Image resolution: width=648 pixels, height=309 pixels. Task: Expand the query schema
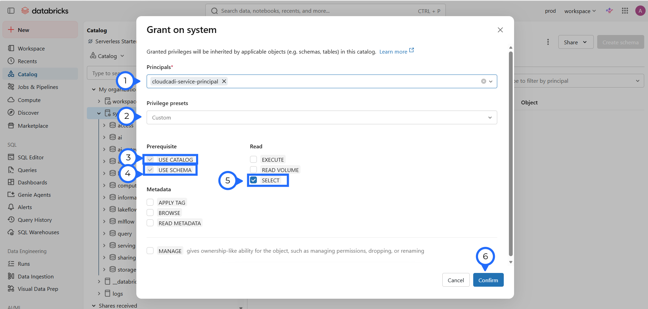click(x=104, y=233)
